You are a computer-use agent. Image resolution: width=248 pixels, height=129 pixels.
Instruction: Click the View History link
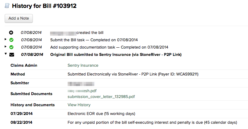click(79, 105)
